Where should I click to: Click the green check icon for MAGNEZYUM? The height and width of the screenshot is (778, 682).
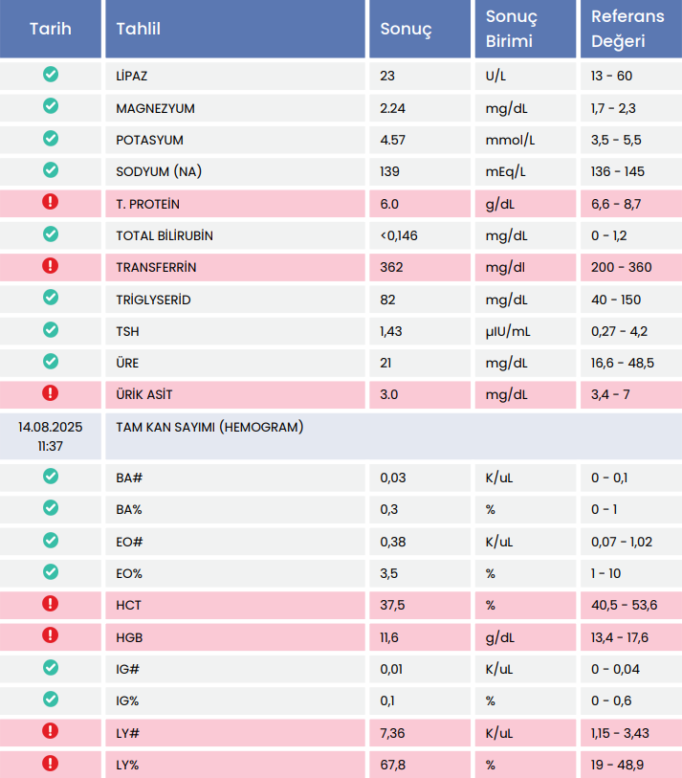pos(51,107)
